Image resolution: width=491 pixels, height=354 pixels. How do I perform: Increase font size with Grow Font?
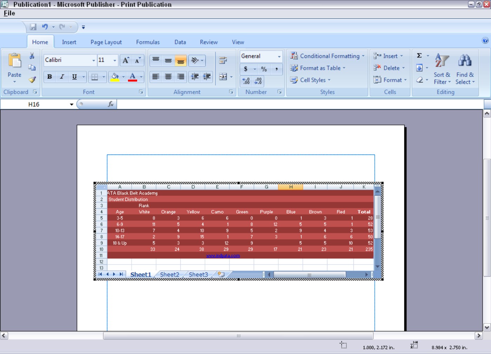[126, 60]
